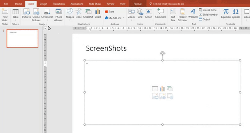250x133 pixels.
Task: Select slide 1 thumbnail
Action: pyautogui.click(x=22, y=38)
